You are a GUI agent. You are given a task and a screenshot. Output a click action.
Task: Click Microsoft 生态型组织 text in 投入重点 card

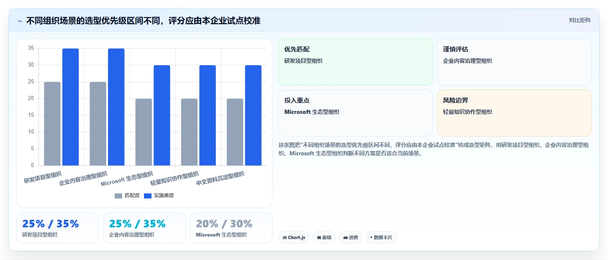(x=312, y=112)
